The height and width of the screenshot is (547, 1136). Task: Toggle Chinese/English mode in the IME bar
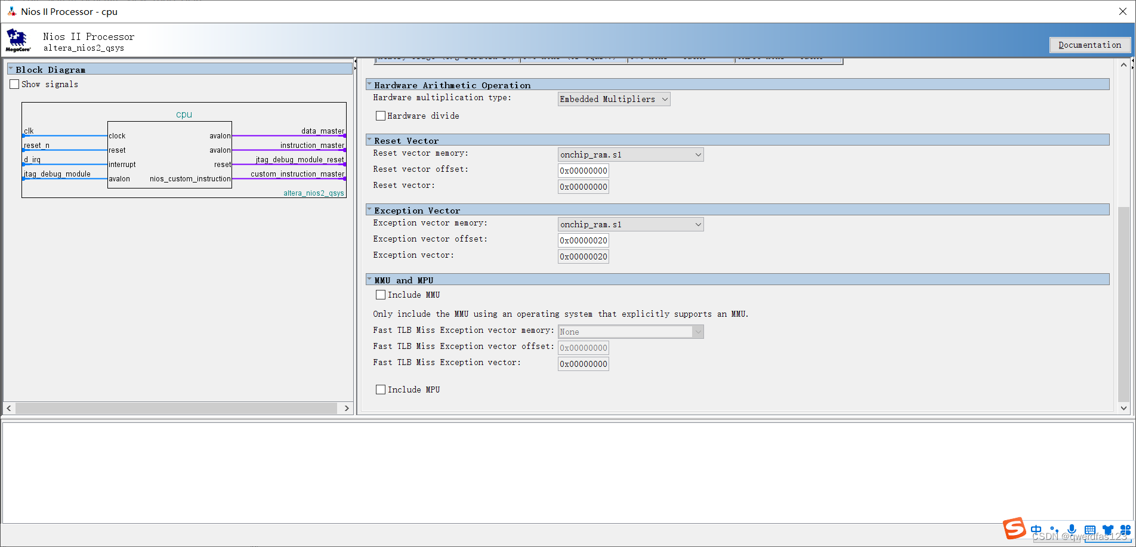(x=1036, y=530)
